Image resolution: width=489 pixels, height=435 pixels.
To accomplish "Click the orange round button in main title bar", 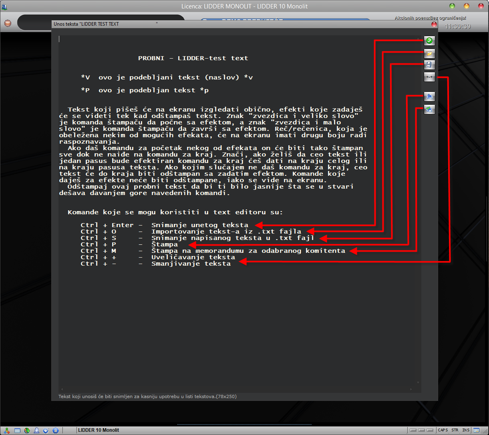I will (466, 6).
